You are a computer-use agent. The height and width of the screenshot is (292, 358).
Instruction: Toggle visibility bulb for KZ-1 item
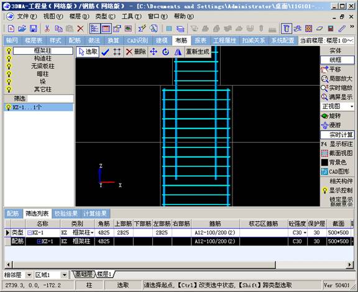9,107
